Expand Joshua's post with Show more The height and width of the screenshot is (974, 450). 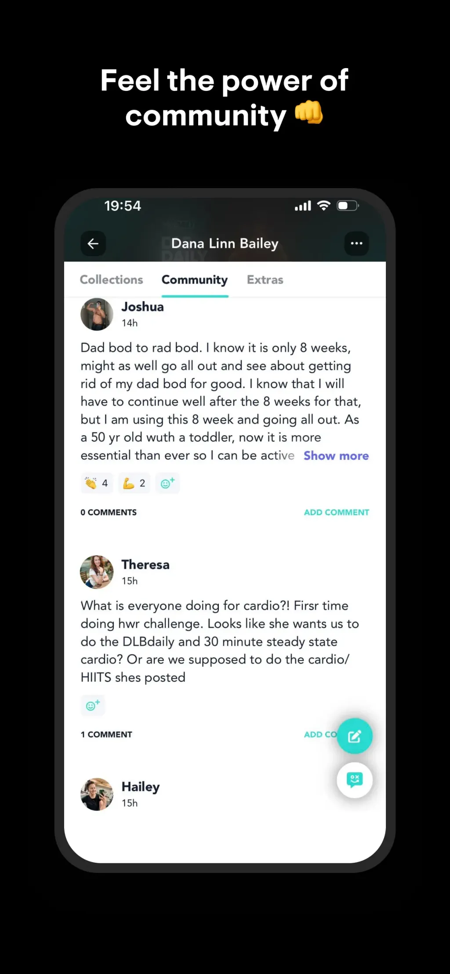tap(336, 456)
